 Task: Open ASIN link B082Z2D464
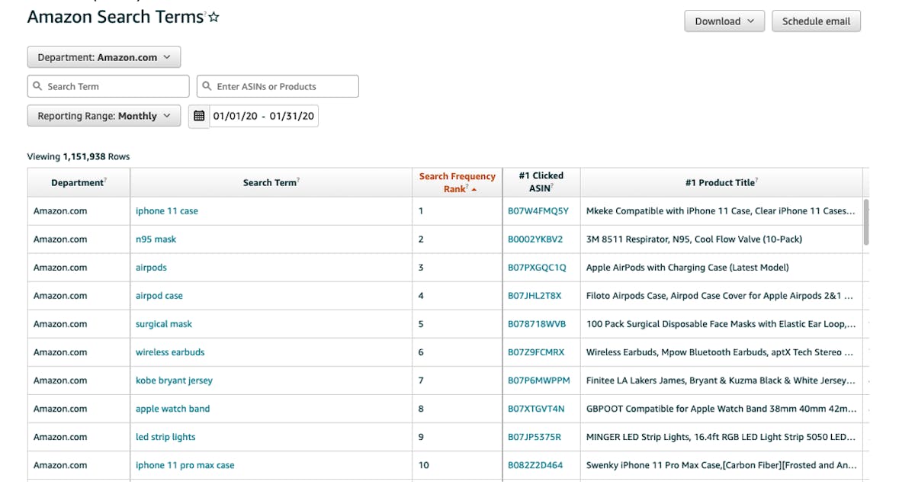pyautogui.click(x=535, y=465)
